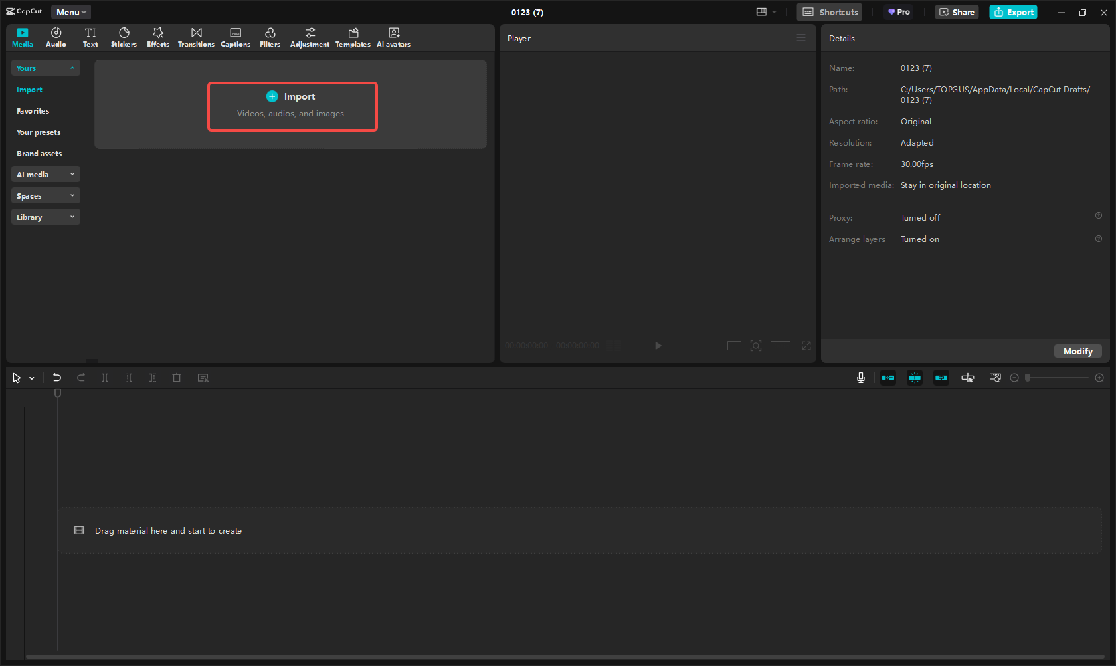Click the Export button
This screenshot has height=666, width=1116.
tap(1013, 12)
